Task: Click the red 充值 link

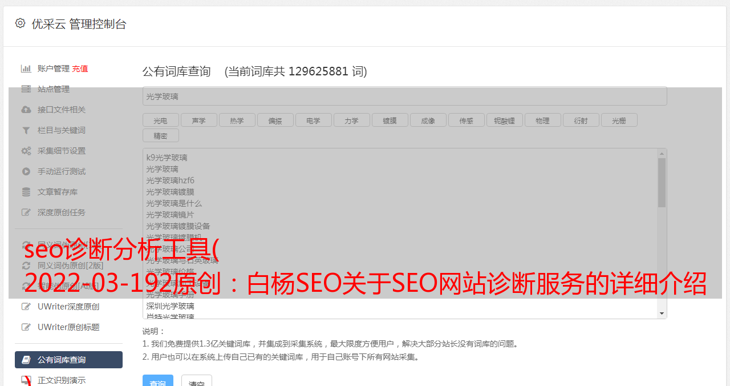Action: tap(80, 69)
